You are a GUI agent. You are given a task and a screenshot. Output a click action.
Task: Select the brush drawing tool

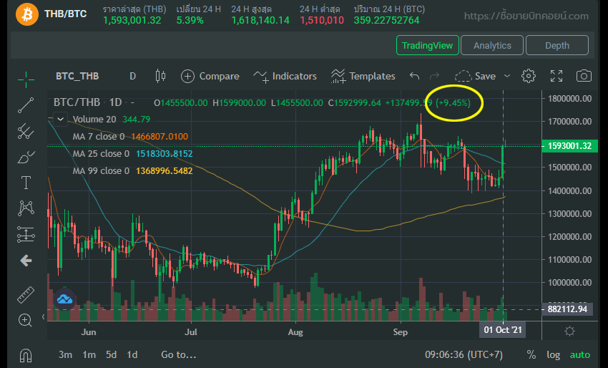tap(26, 158)
